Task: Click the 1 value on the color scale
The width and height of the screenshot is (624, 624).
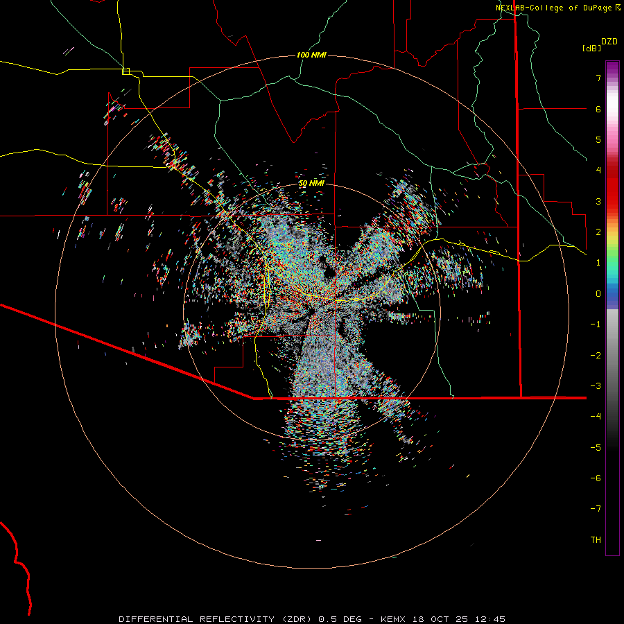Action: click(x=598, y=263)
